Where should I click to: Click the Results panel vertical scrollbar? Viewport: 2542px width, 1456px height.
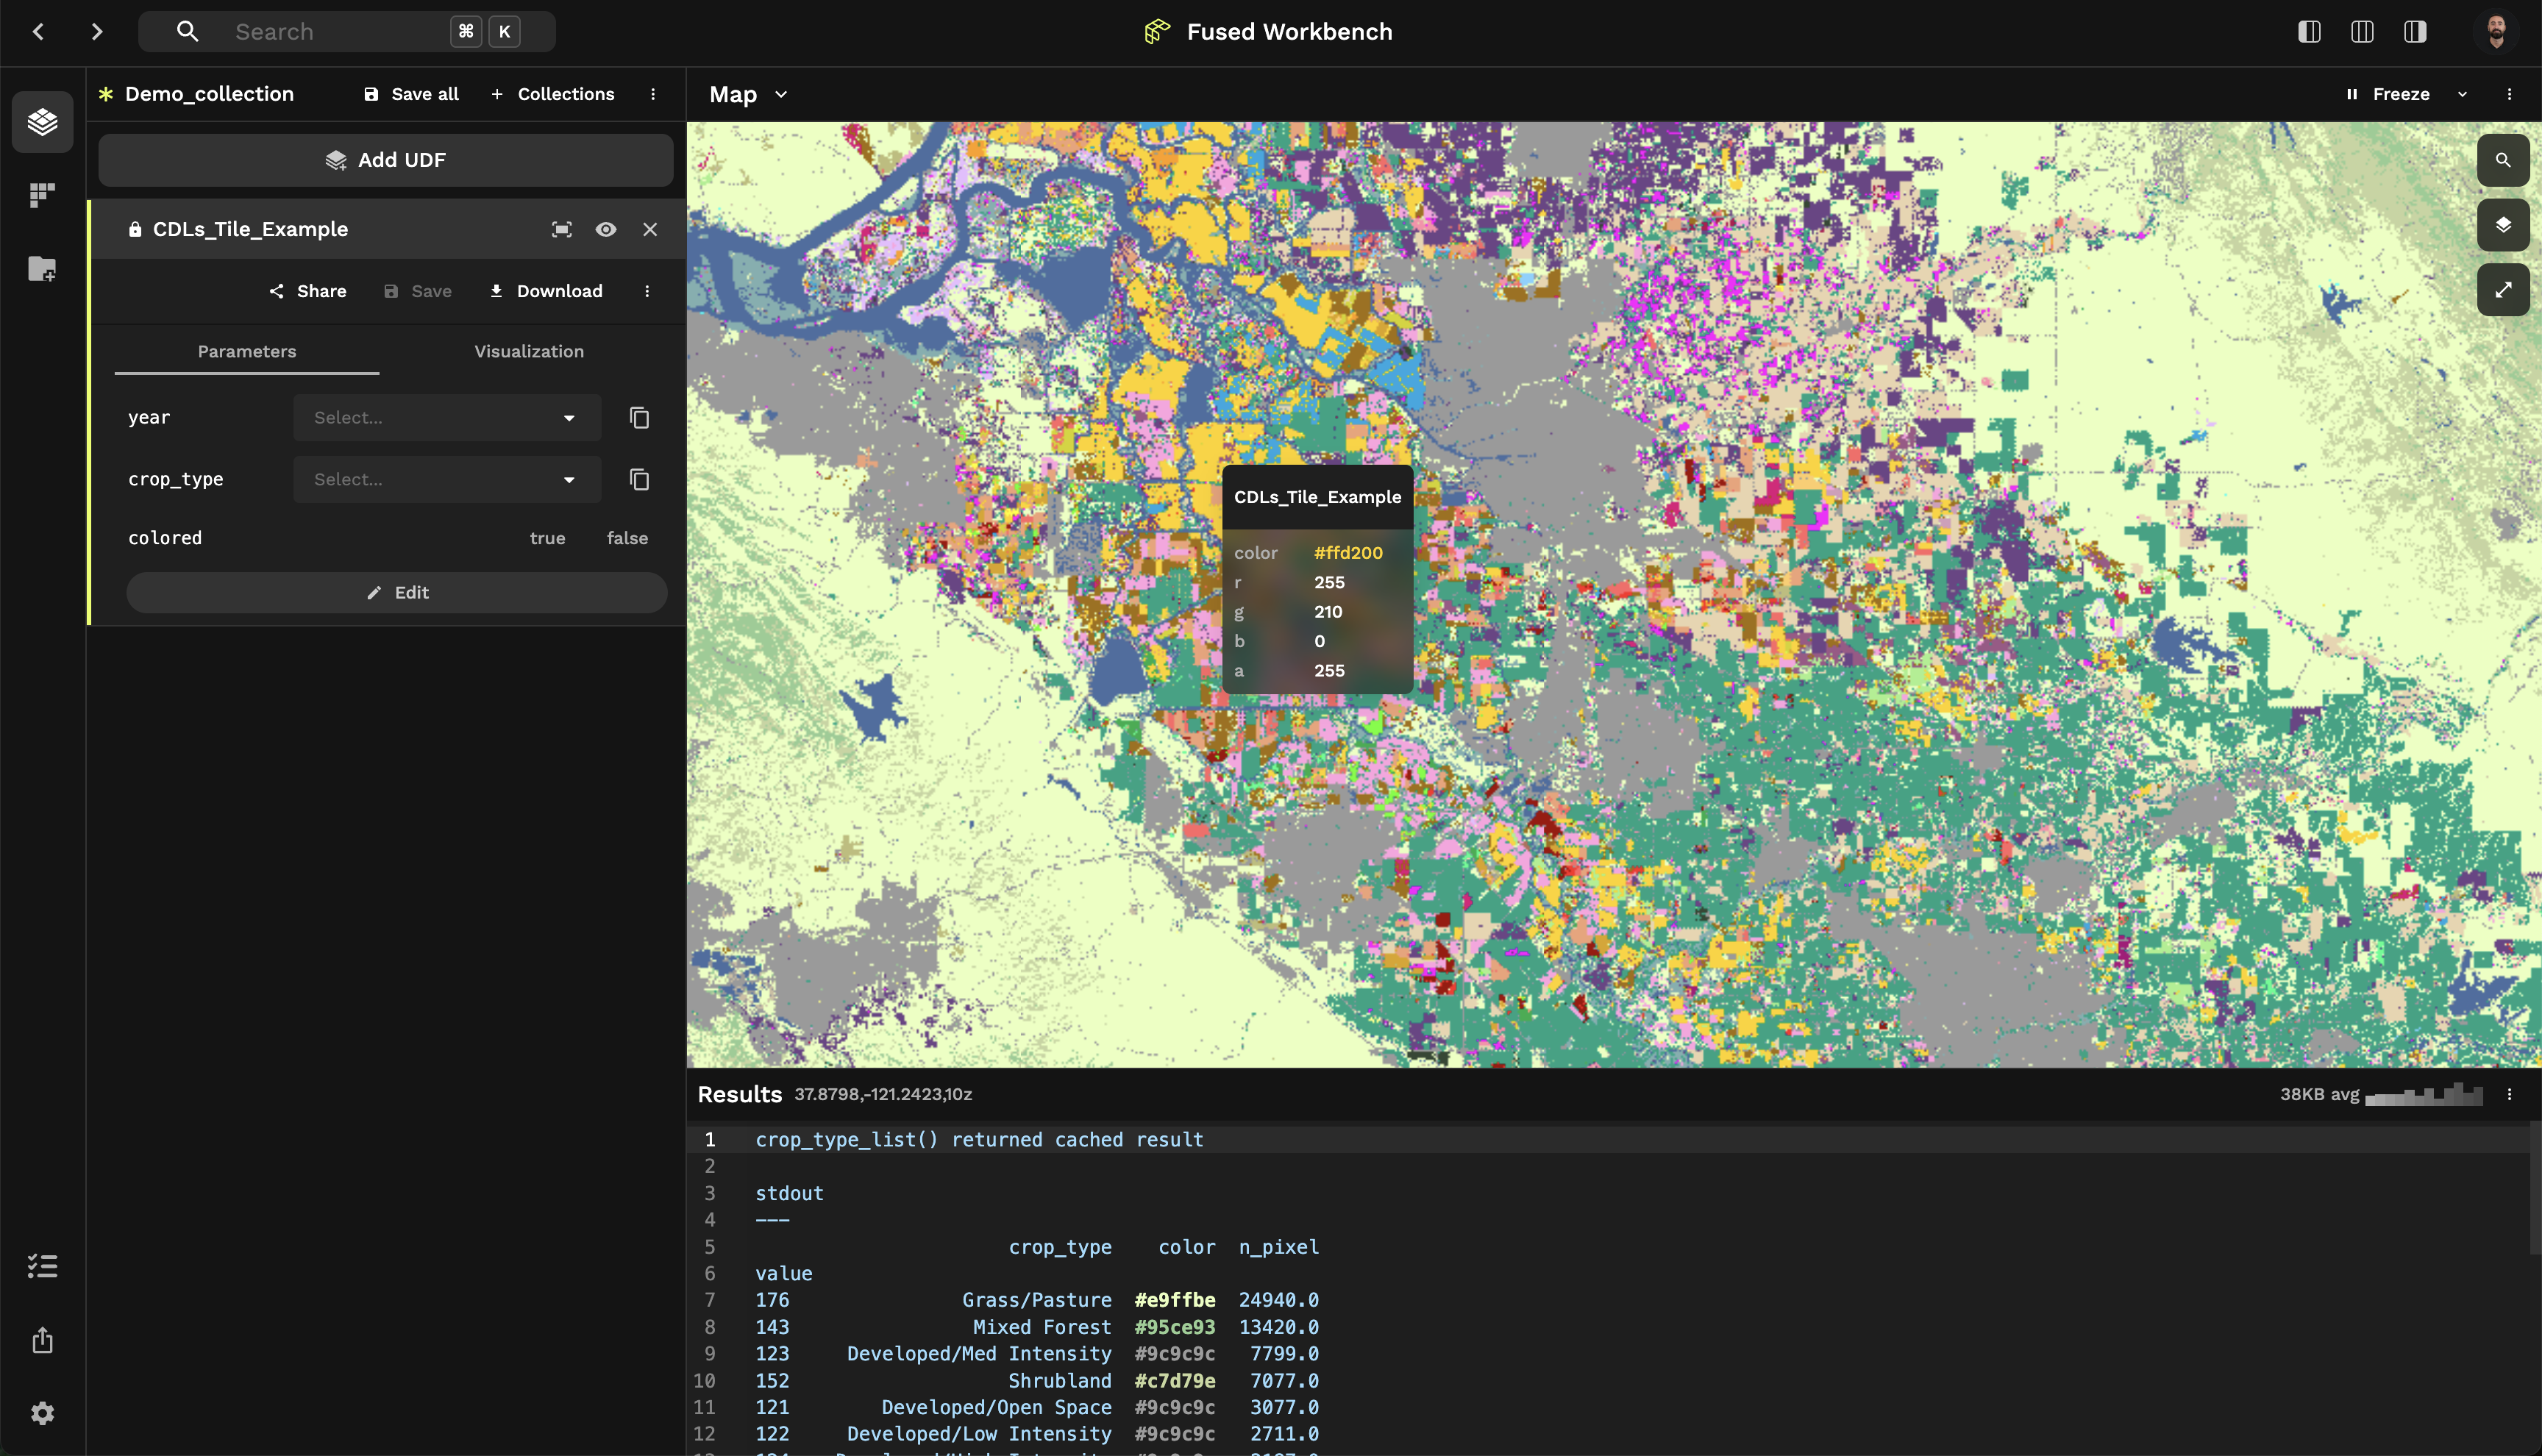pos(2535,1187)
